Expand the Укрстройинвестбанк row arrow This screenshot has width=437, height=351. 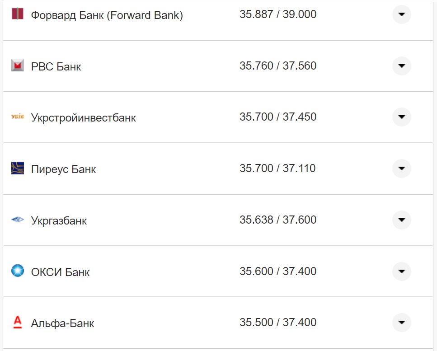(401, 117)
